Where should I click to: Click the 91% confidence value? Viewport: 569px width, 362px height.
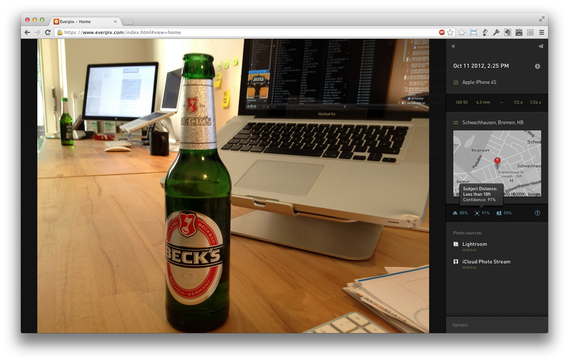tap(486, 213)
